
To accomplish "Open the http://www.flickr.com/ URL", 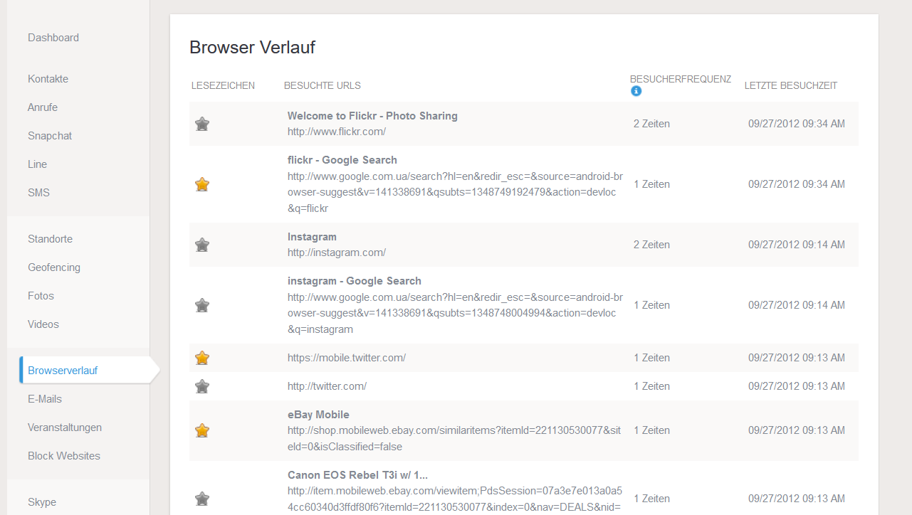I will [336, 132].
